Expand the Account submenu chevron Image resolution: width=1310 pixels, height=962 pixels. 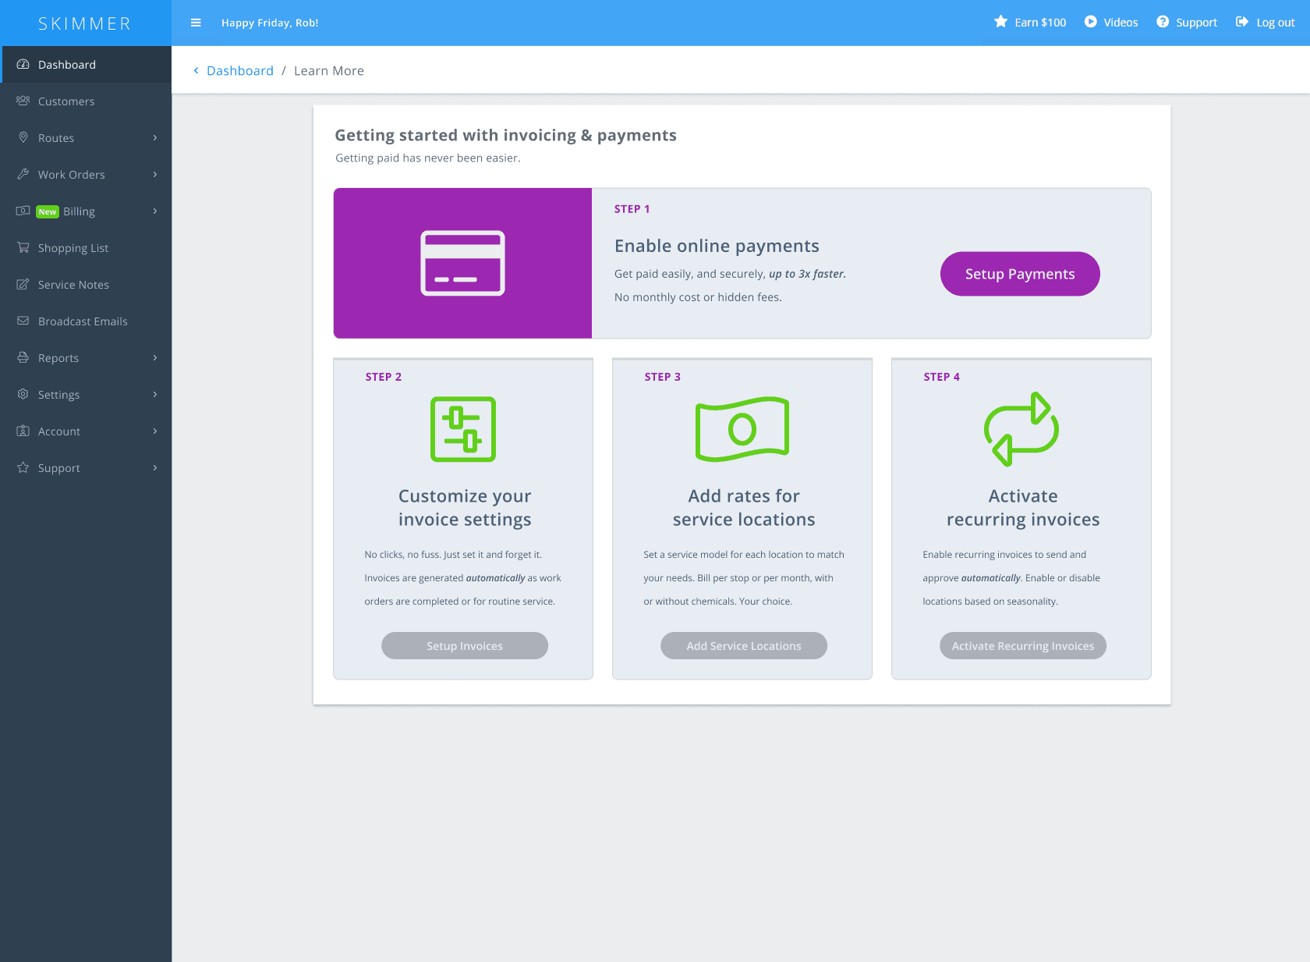tap(155, 431)
